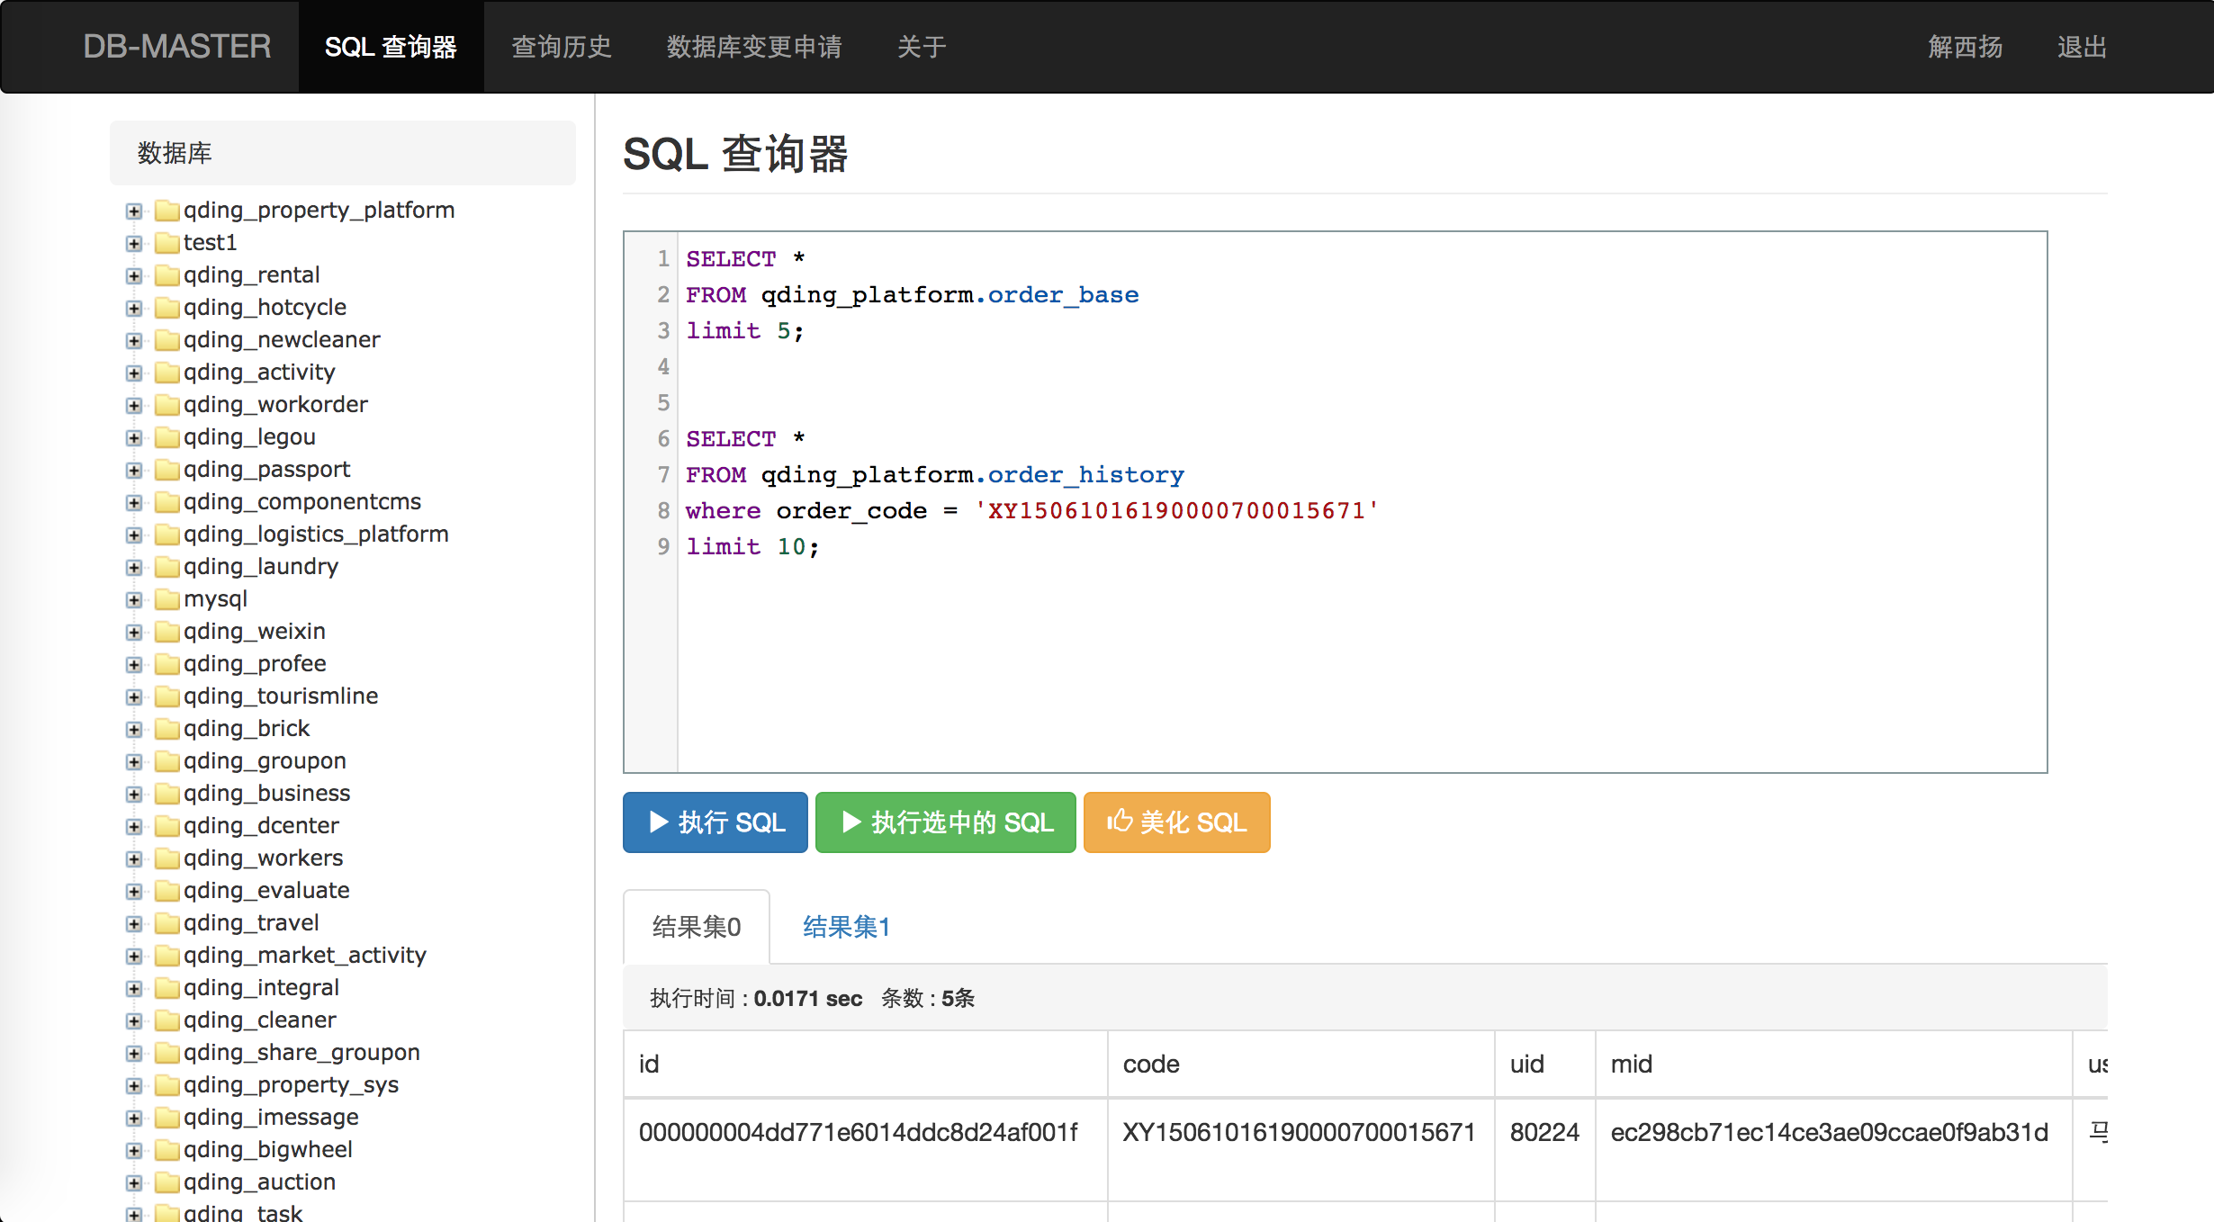Click the folder icon next to test1

166,243
